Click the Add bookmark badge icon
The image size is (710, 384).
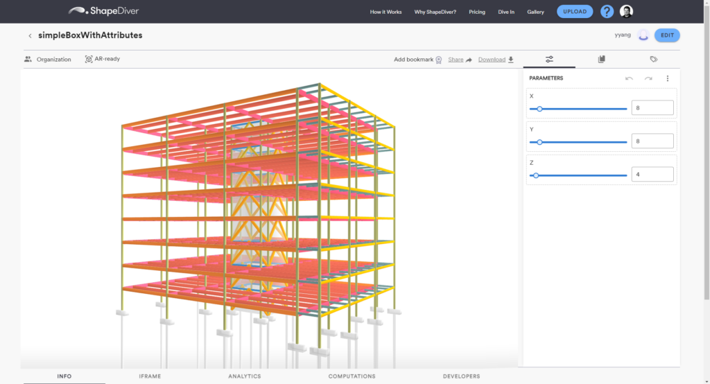coord(438,60)
